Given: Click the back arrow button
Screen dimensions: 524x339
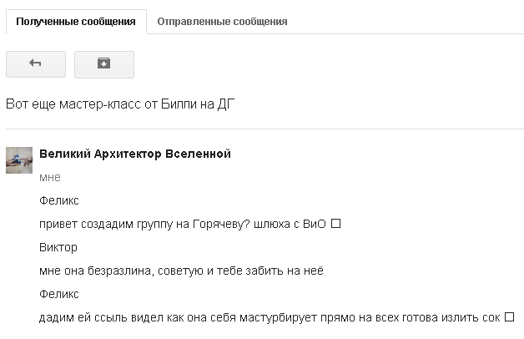Looking at the screenshot, I should (36, 63).
